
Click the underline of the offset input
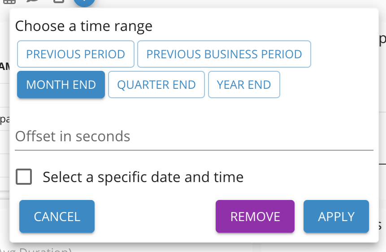coord(194,150)
